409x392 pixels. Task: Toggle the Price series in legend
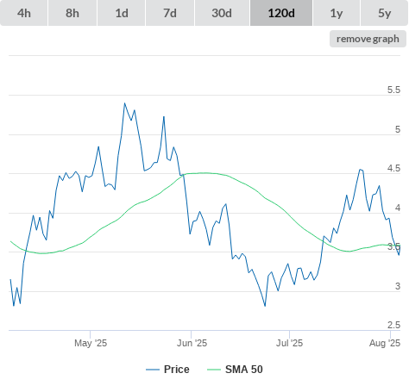coord(167,370)
